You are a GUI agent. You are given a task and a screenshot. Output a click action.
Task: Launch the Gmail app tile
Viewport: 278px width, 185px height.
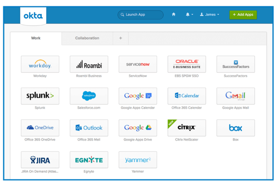point(236,96)
